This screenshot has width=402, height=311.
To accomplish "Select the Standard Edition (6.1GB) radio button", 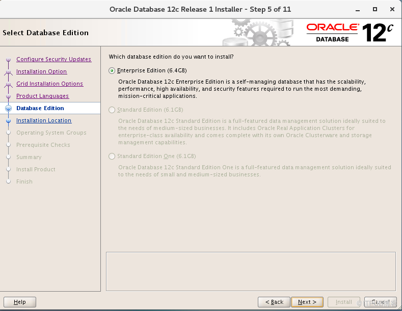I will tap(112, 110).
